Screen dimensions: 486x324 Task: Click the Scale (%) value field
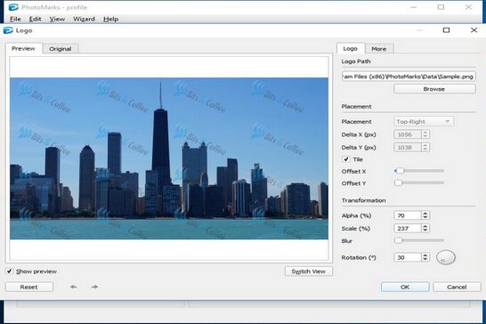[x=408, y=229]
